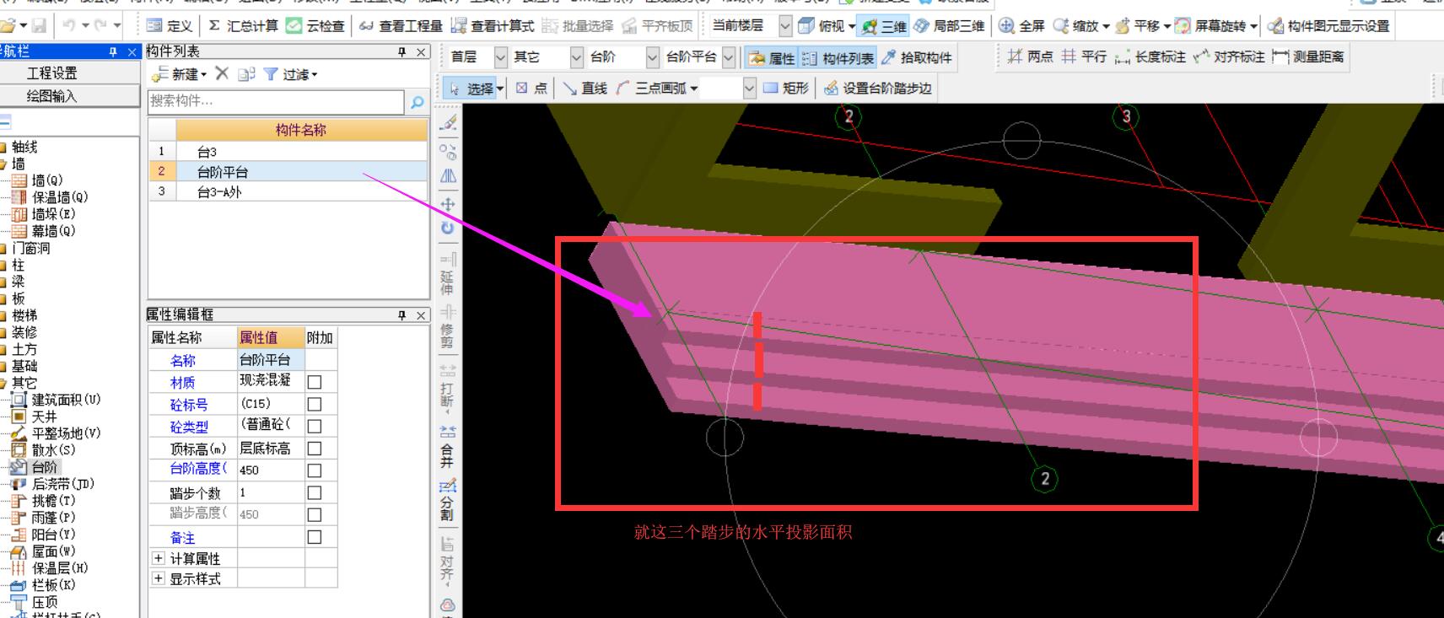Screen dimensions: 1444x618
Task: Check the 附加 box for 踏步个数
Action: pos(315,492)
